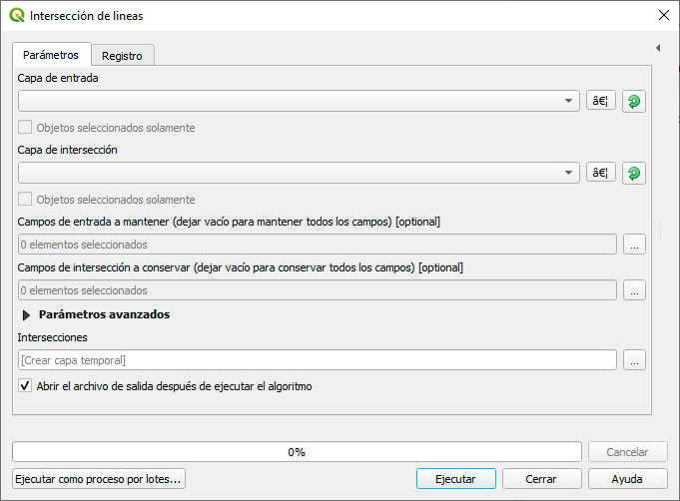Image resolution: width=680 pixels, height=501 pixels.
Task: Uncheck Abrir el archivo de salida después de ejecutar
Action: tap(25, 385)
